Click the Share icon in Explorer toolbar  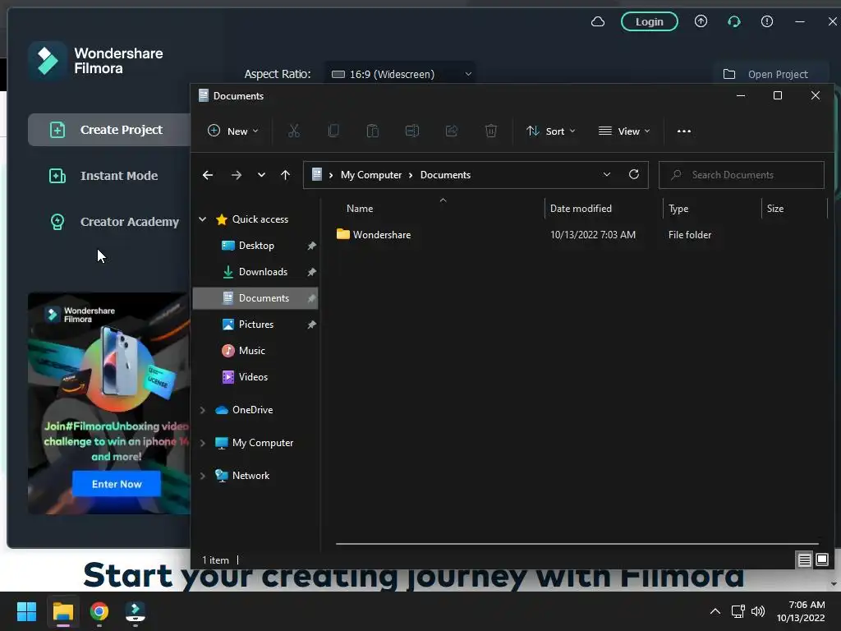coord(452,131)
